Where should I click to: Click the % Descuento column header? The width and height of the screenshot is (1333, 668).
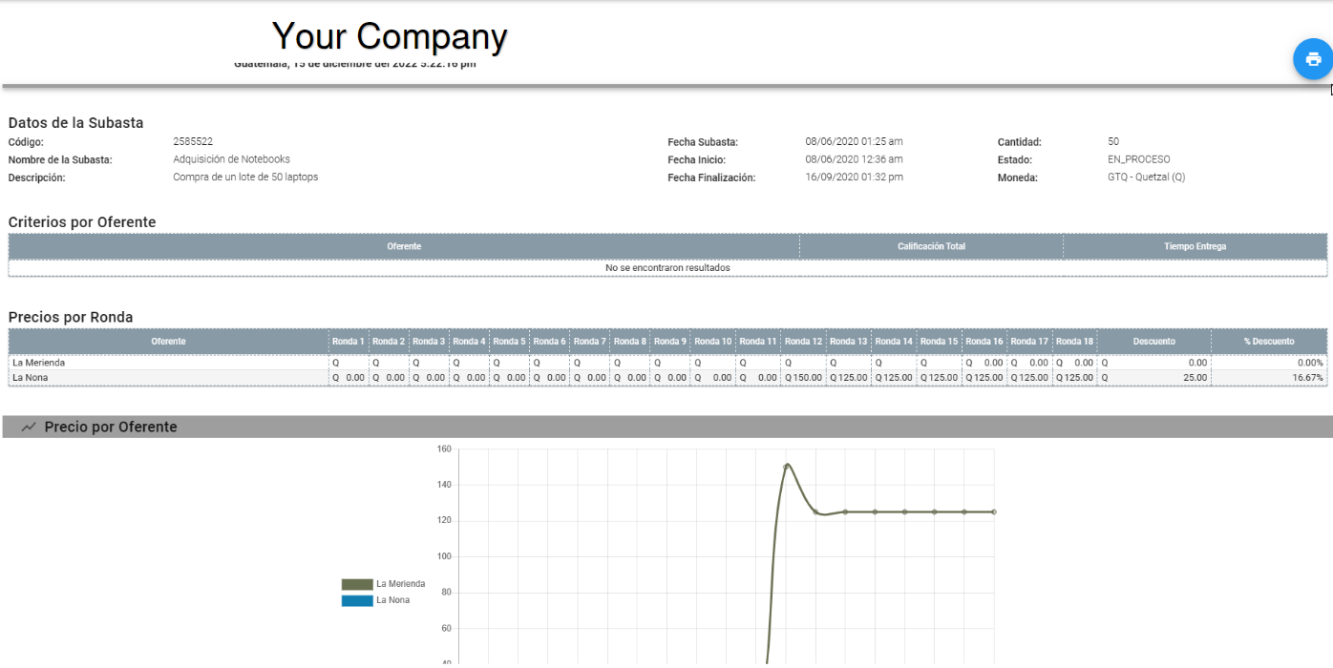click(1269, 342)
